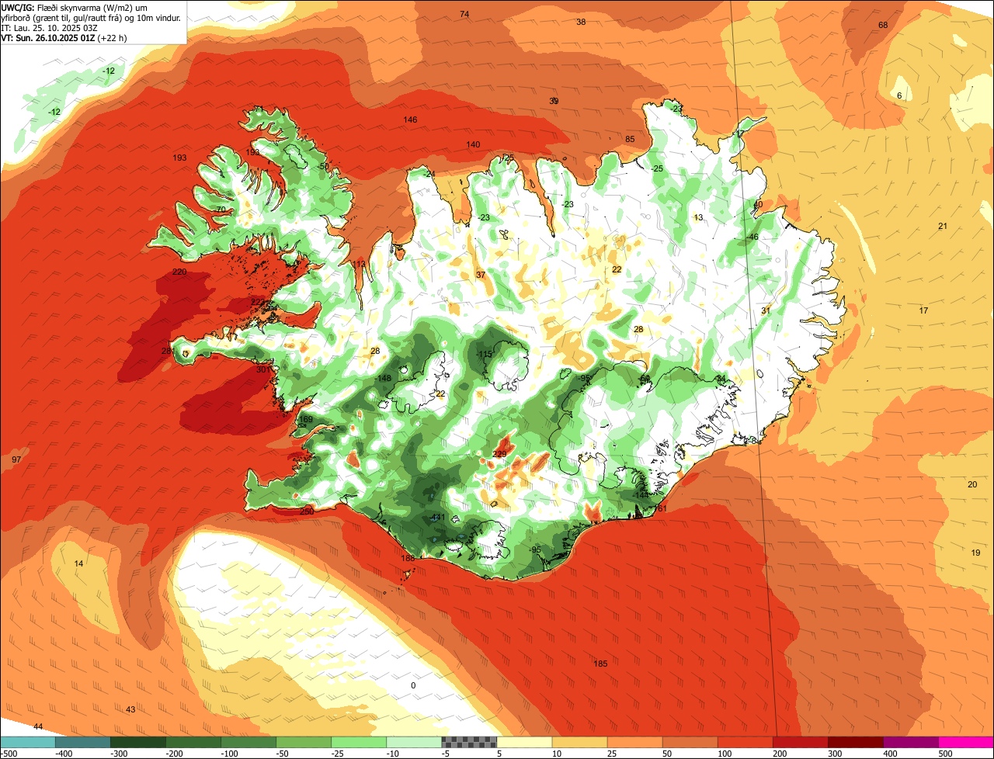Screen dimensions: 994x759
Task: Select the "-148" map value
Action: [384, 378]
